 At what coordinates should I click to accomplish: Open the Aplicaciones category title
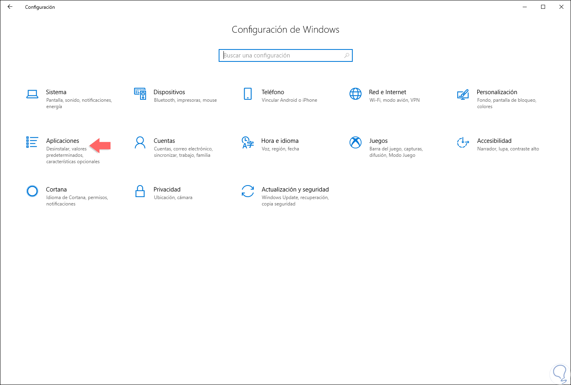[63, 141]
